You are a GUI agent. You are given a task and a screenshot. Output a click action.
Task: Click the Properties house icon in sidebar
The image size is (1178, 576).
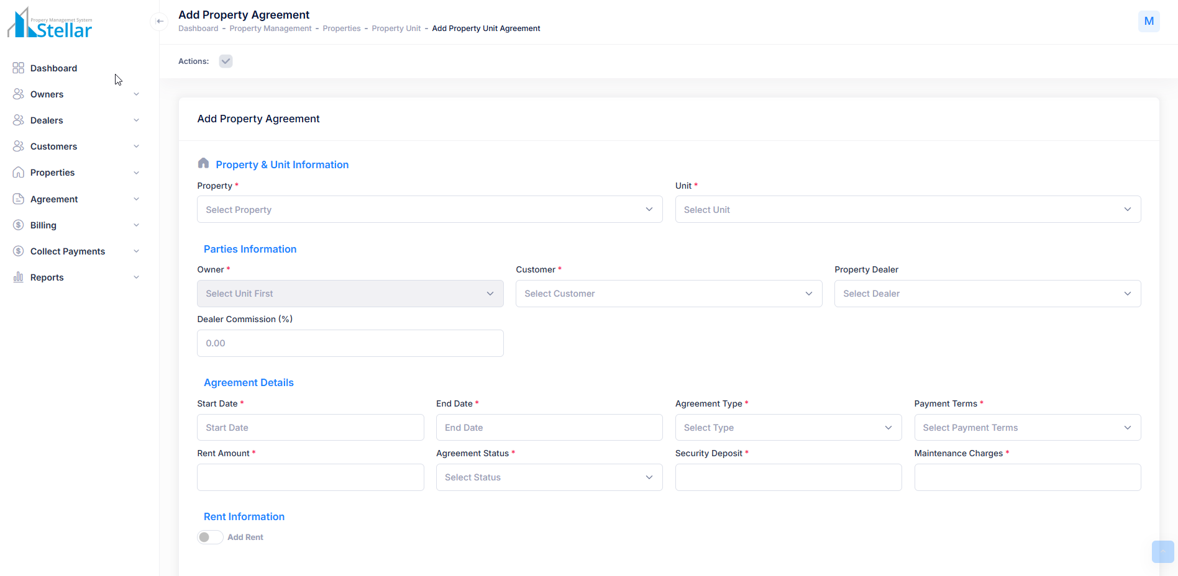(x=19, y=173)
